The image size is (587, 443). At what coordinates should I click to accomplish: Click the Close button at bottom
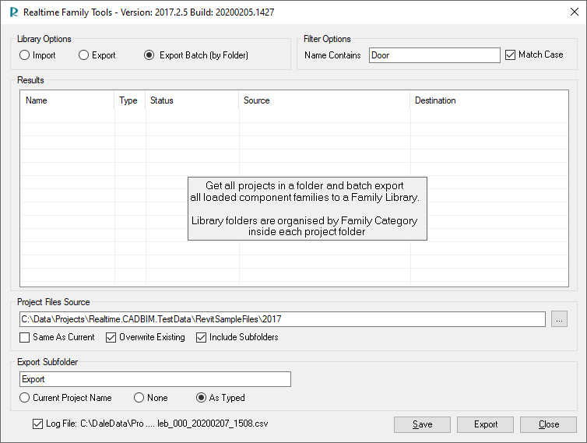548,424
